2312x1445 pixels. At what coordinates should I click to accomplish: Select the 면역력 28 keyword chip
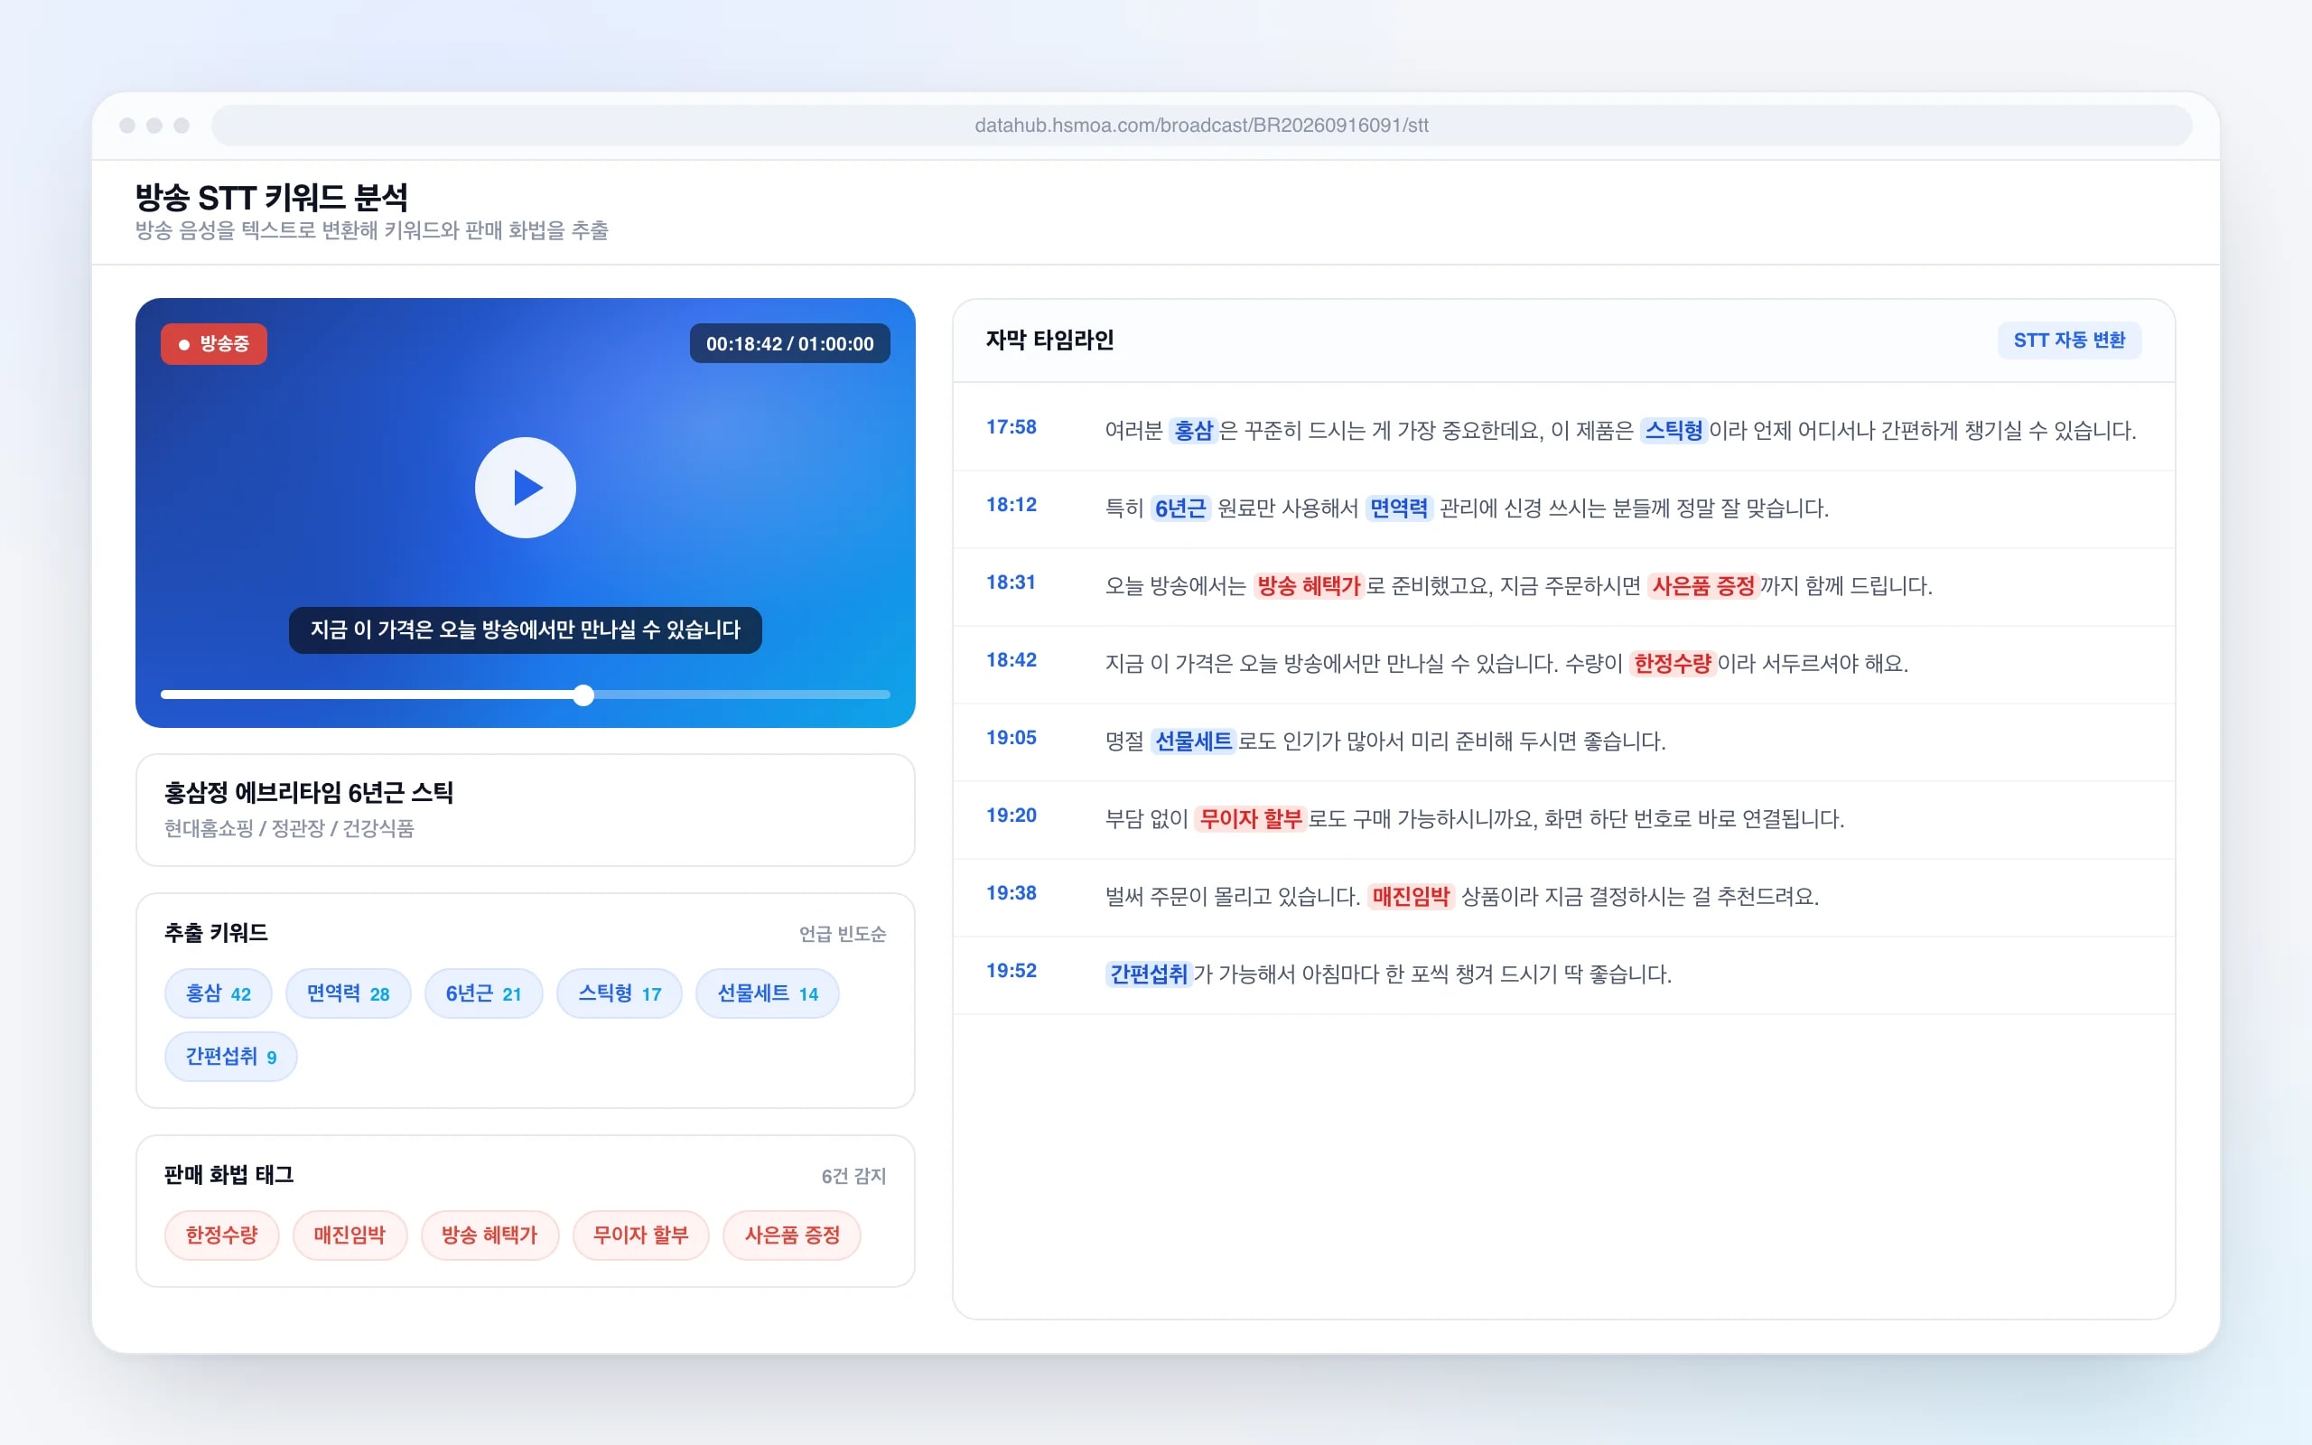(x=348, y=993)
